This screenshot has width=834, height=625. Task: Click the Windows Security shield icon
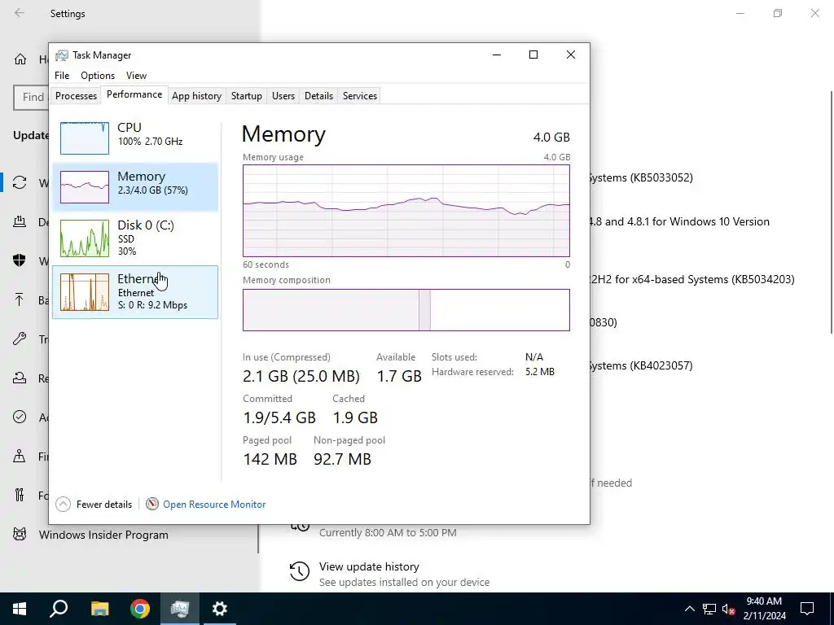(20, 260)
